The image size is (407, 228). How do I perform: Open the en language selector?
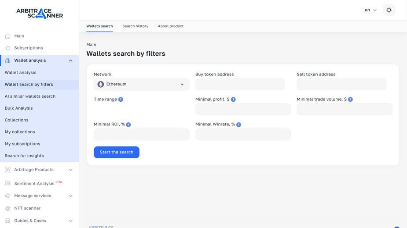(370, 10)
